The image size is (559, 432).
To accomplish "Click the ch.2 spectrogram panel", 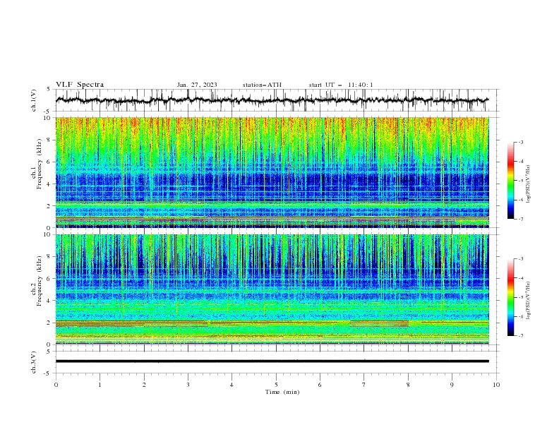I will (x=272, y=289).
